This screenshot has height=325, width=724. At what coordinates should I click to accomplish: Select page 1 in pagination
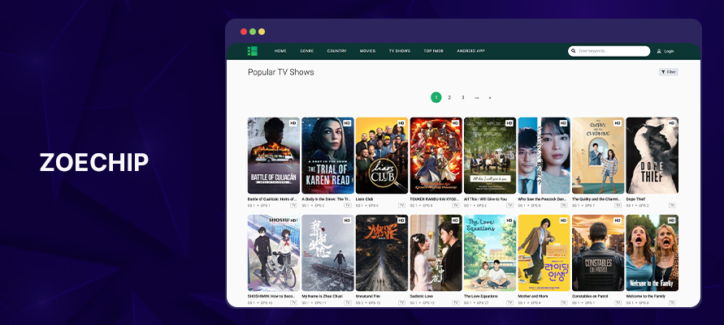pos(436,97)
